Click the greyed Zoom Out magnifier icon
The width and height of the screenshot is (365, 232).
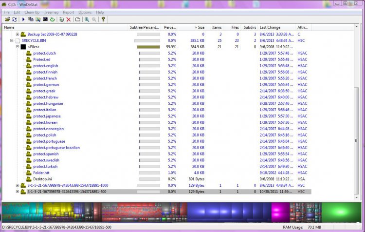coord(94,19)
